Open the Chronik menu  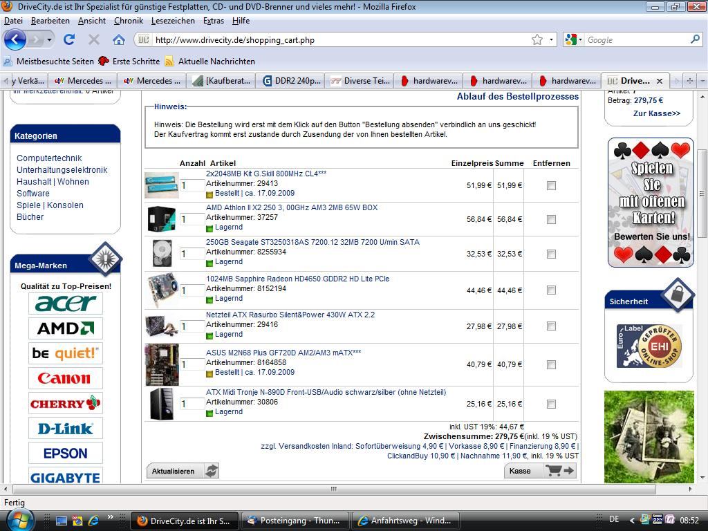128,21
